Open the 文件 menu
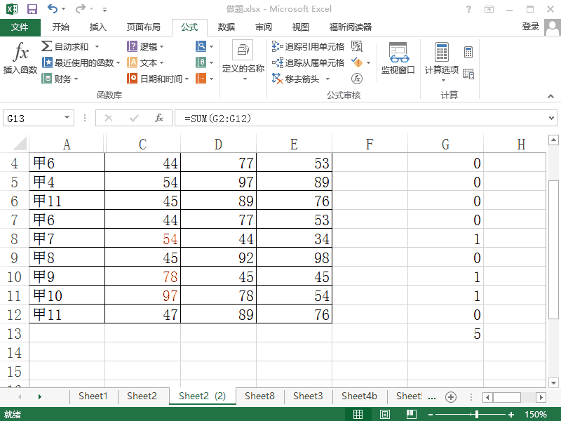This screenshot has width=561, height=421. click(20, 27)
